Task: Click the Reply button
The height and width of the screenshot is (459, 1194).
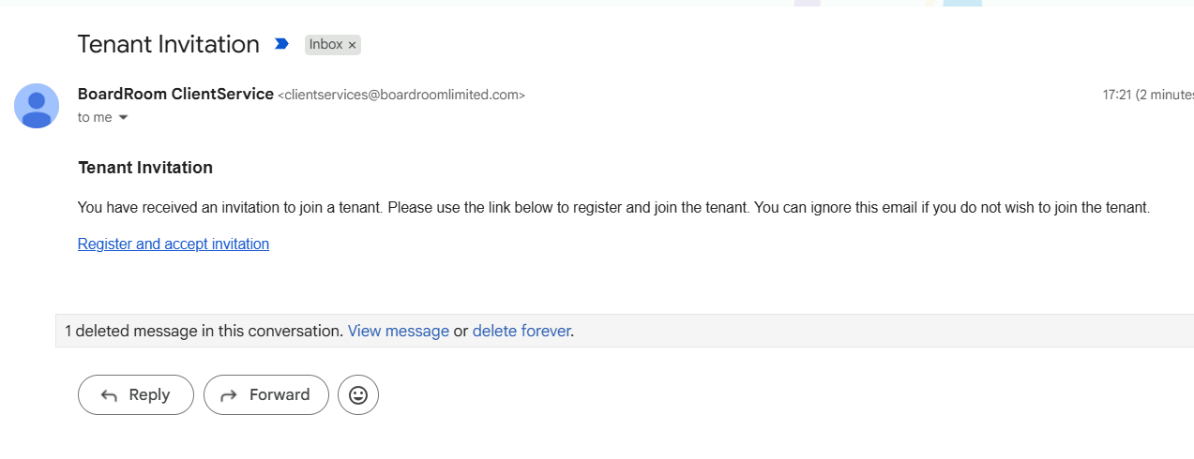Action: point(136,394)
